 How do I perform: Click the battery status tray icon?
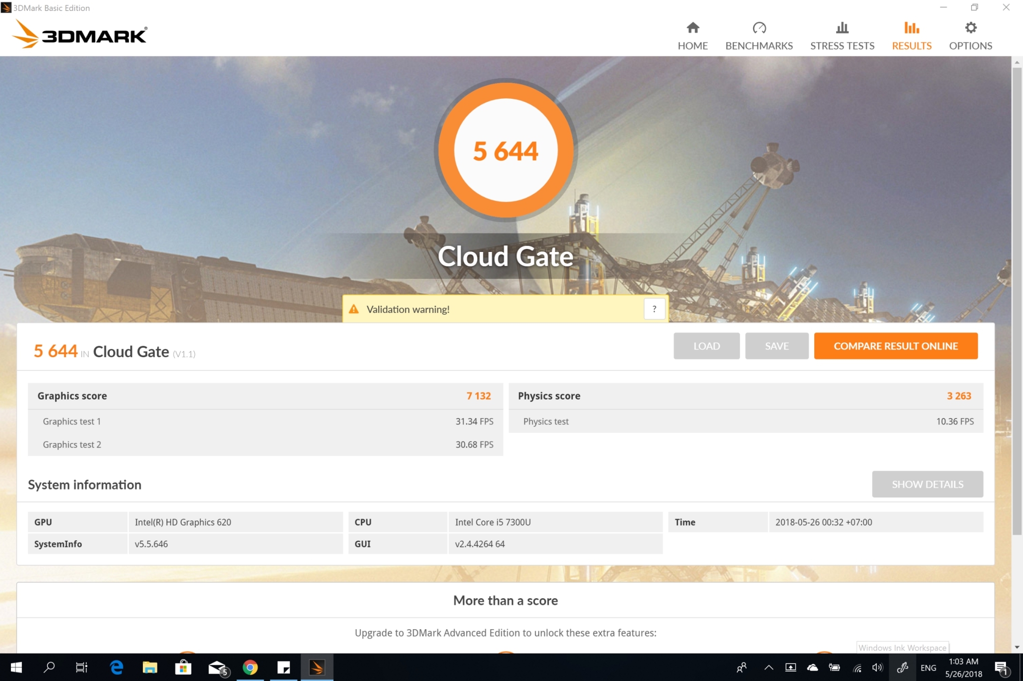834,667
